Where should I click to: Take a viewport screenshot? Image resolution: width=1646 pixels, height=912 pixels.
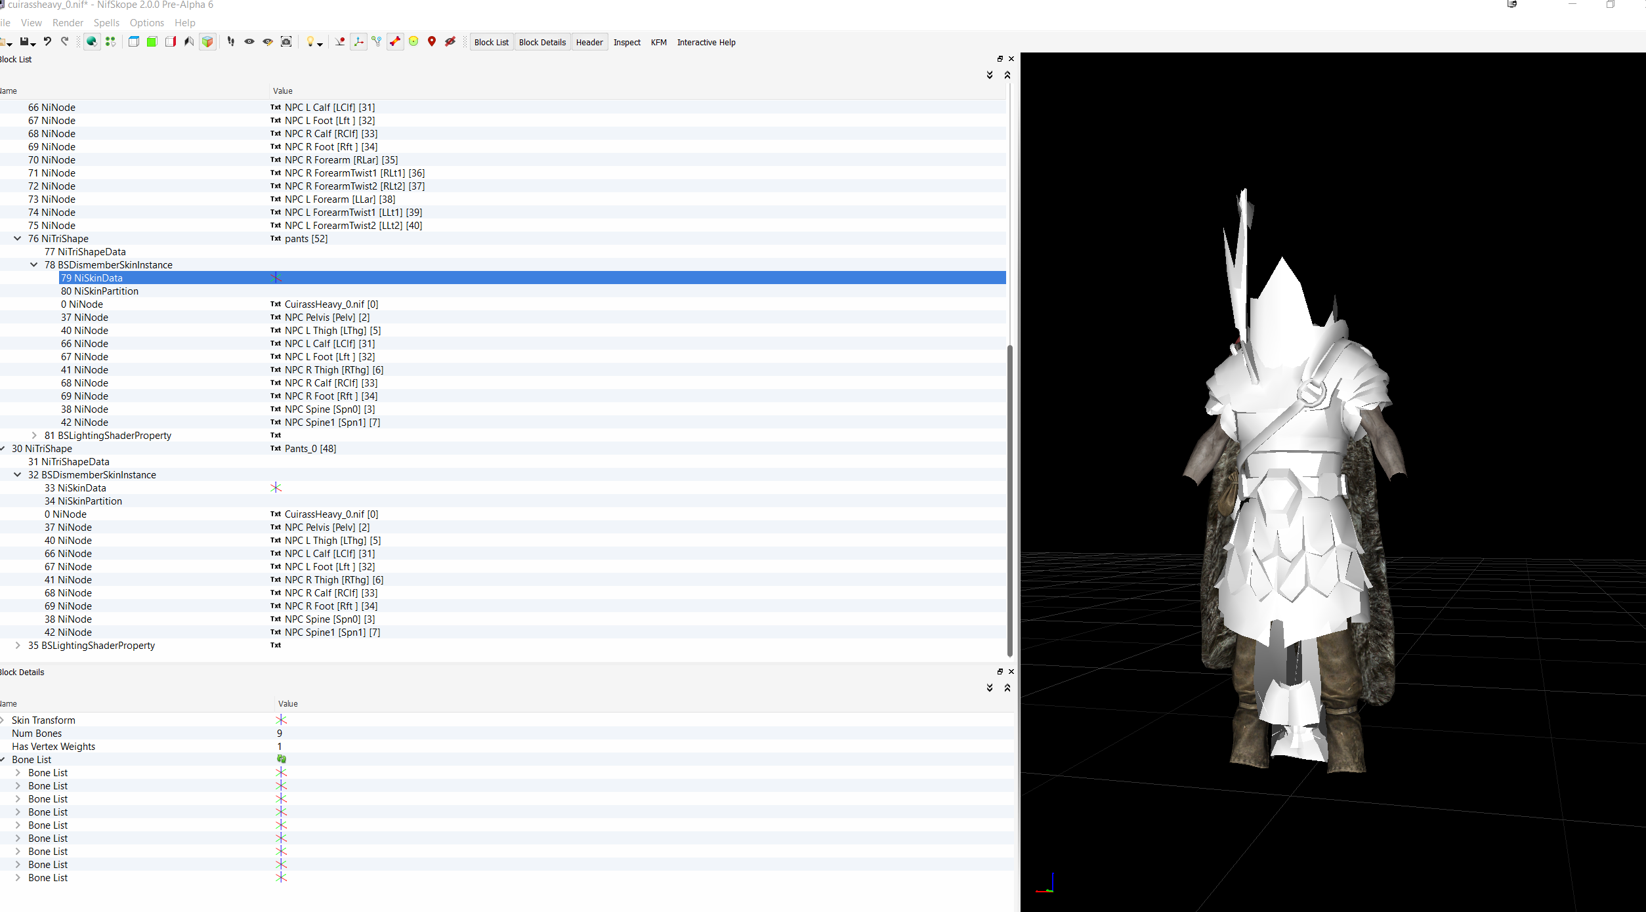pyautogui.click(x=286, y=42)
